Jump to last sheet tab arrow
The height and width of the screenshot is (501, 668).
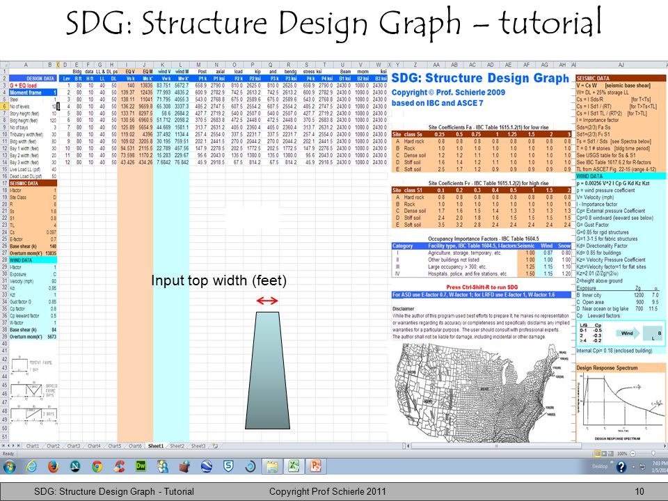19,446
